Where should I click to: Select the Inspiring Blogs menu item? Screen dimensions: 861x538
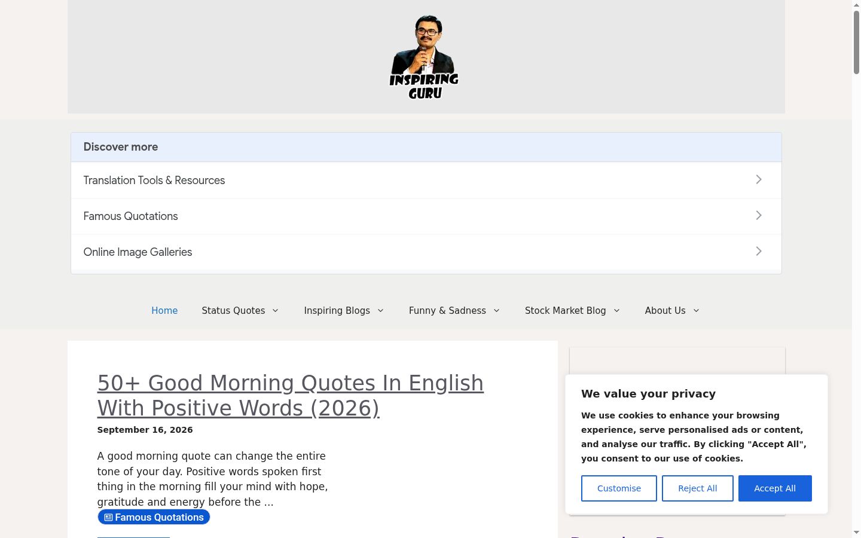(337, 311)
